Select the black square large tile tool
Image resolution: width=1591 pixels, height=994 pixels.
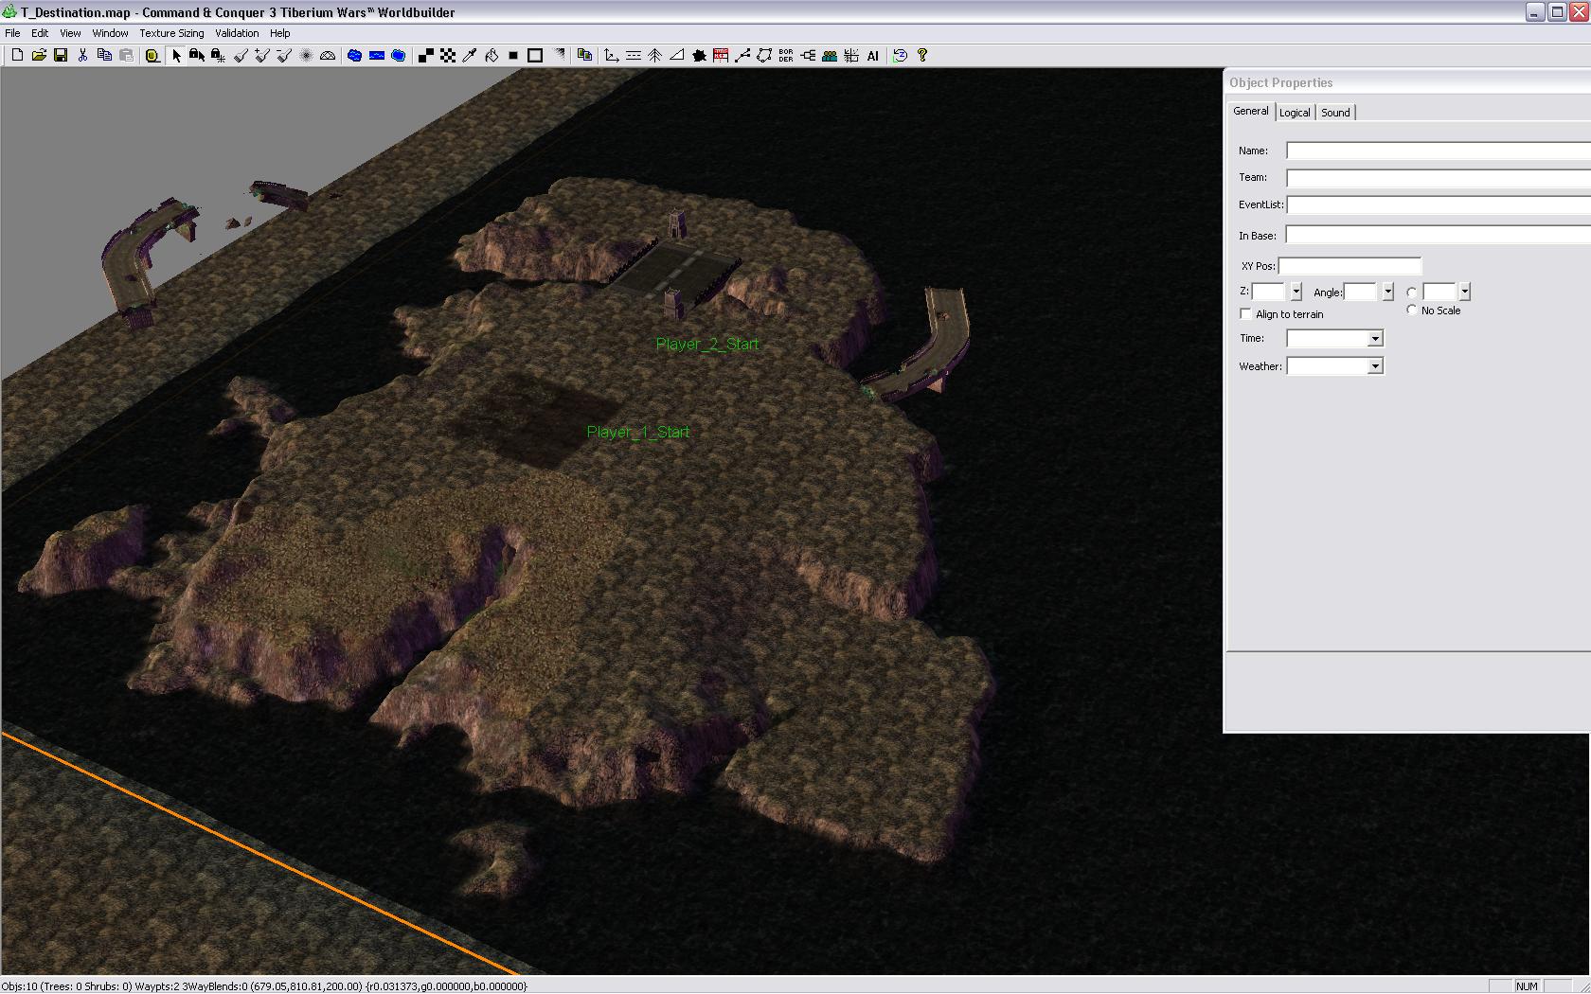coord(513,56)
